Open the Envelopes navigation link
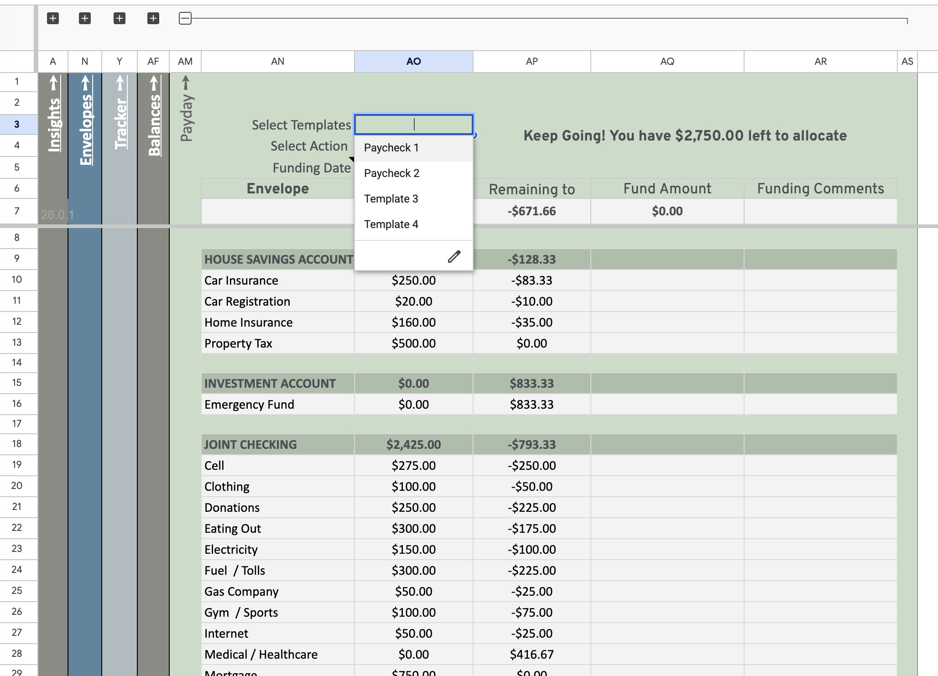The image size is (938, 676). (x=85, y=120)
